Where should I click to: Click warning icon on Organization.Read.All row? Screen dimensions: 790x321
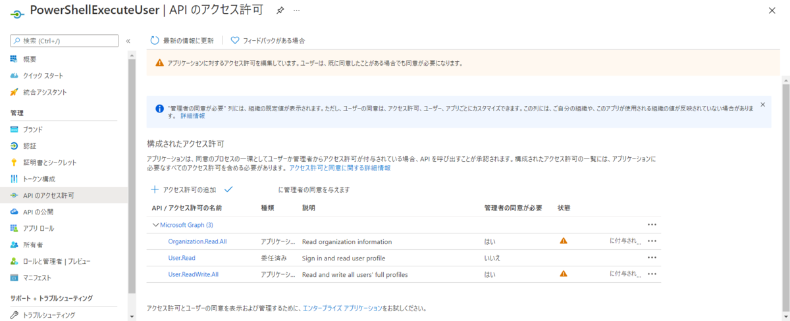(564, 241)
